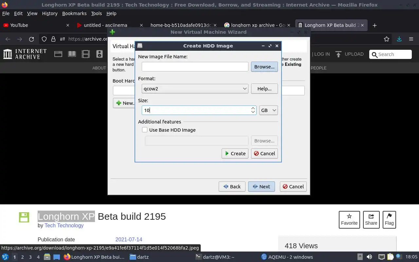The height and width of the screenshot is (262, 419).
Task: Open the 2021-07-14 publication date link
Action: 129,239
